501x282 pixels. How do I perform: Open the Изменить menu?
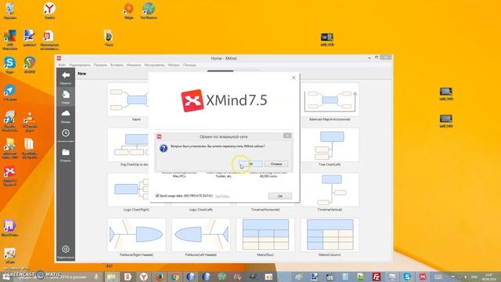pyautogui.click(x=134, y=65)
